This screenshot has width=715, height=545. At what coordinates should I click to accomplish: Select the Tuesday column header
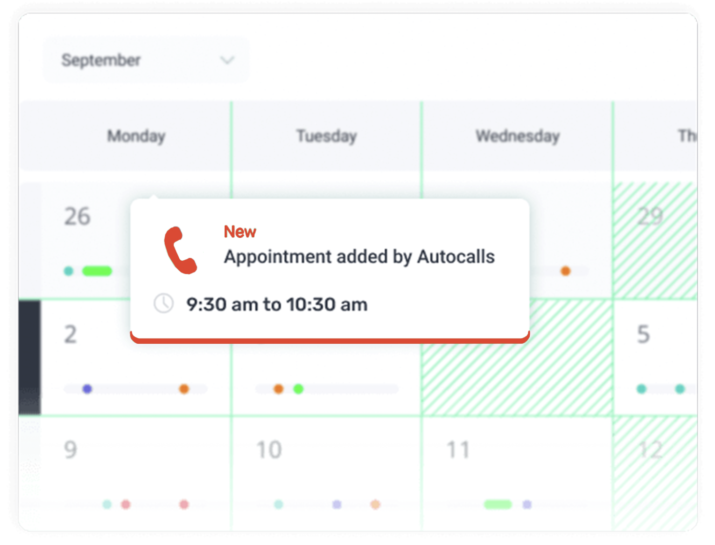(327, 136)
